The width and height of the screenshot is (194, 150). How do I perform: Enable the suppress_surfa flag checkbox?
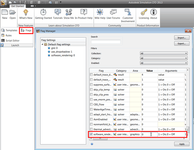coord(91,84)
